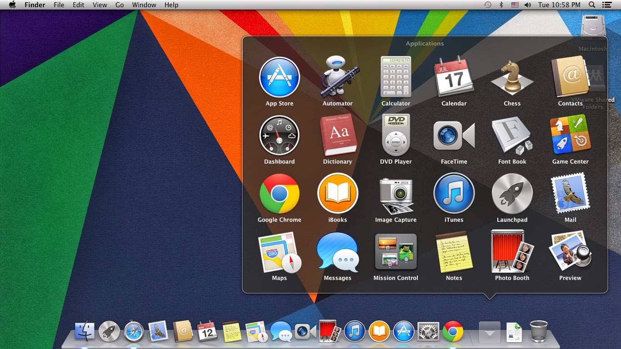Open Messages speech bubbles in the Dock
This screenshot has width=621, height=349.
tap(281, 331)
